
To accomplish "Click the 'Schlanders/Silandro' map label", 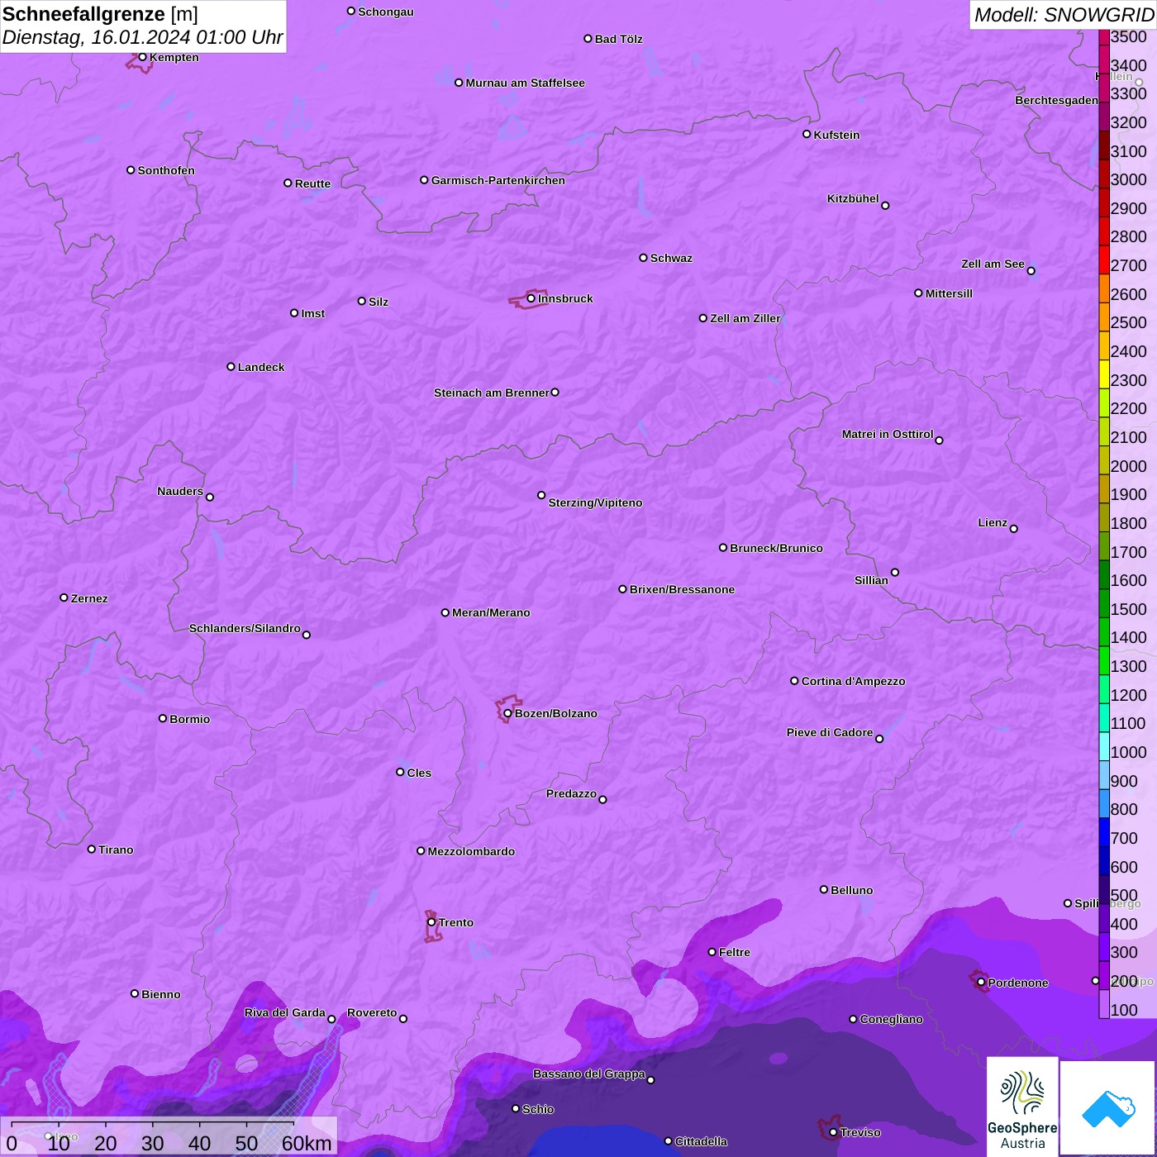I will [245, 628].
